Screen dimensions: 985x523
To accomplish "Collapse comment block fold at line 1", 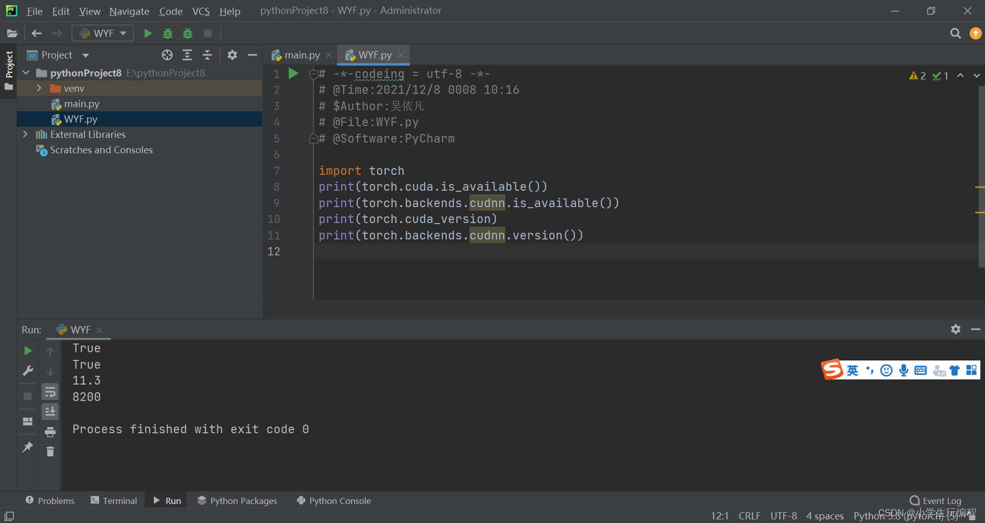I will [313, 74].
